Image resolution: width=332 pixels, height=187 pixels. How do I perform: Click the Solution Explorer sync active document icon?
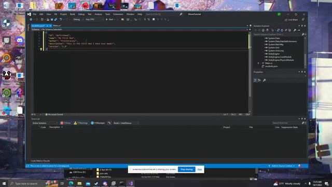click(x=278, y=30)
